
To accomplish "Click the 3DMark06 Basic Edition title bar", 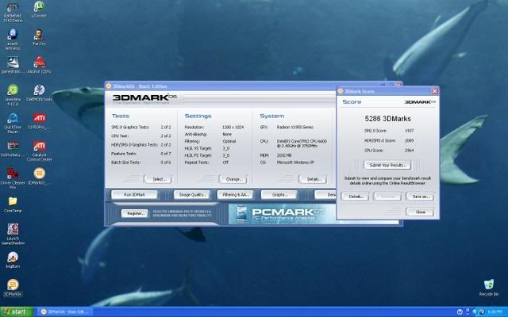I will coord(221,86).
